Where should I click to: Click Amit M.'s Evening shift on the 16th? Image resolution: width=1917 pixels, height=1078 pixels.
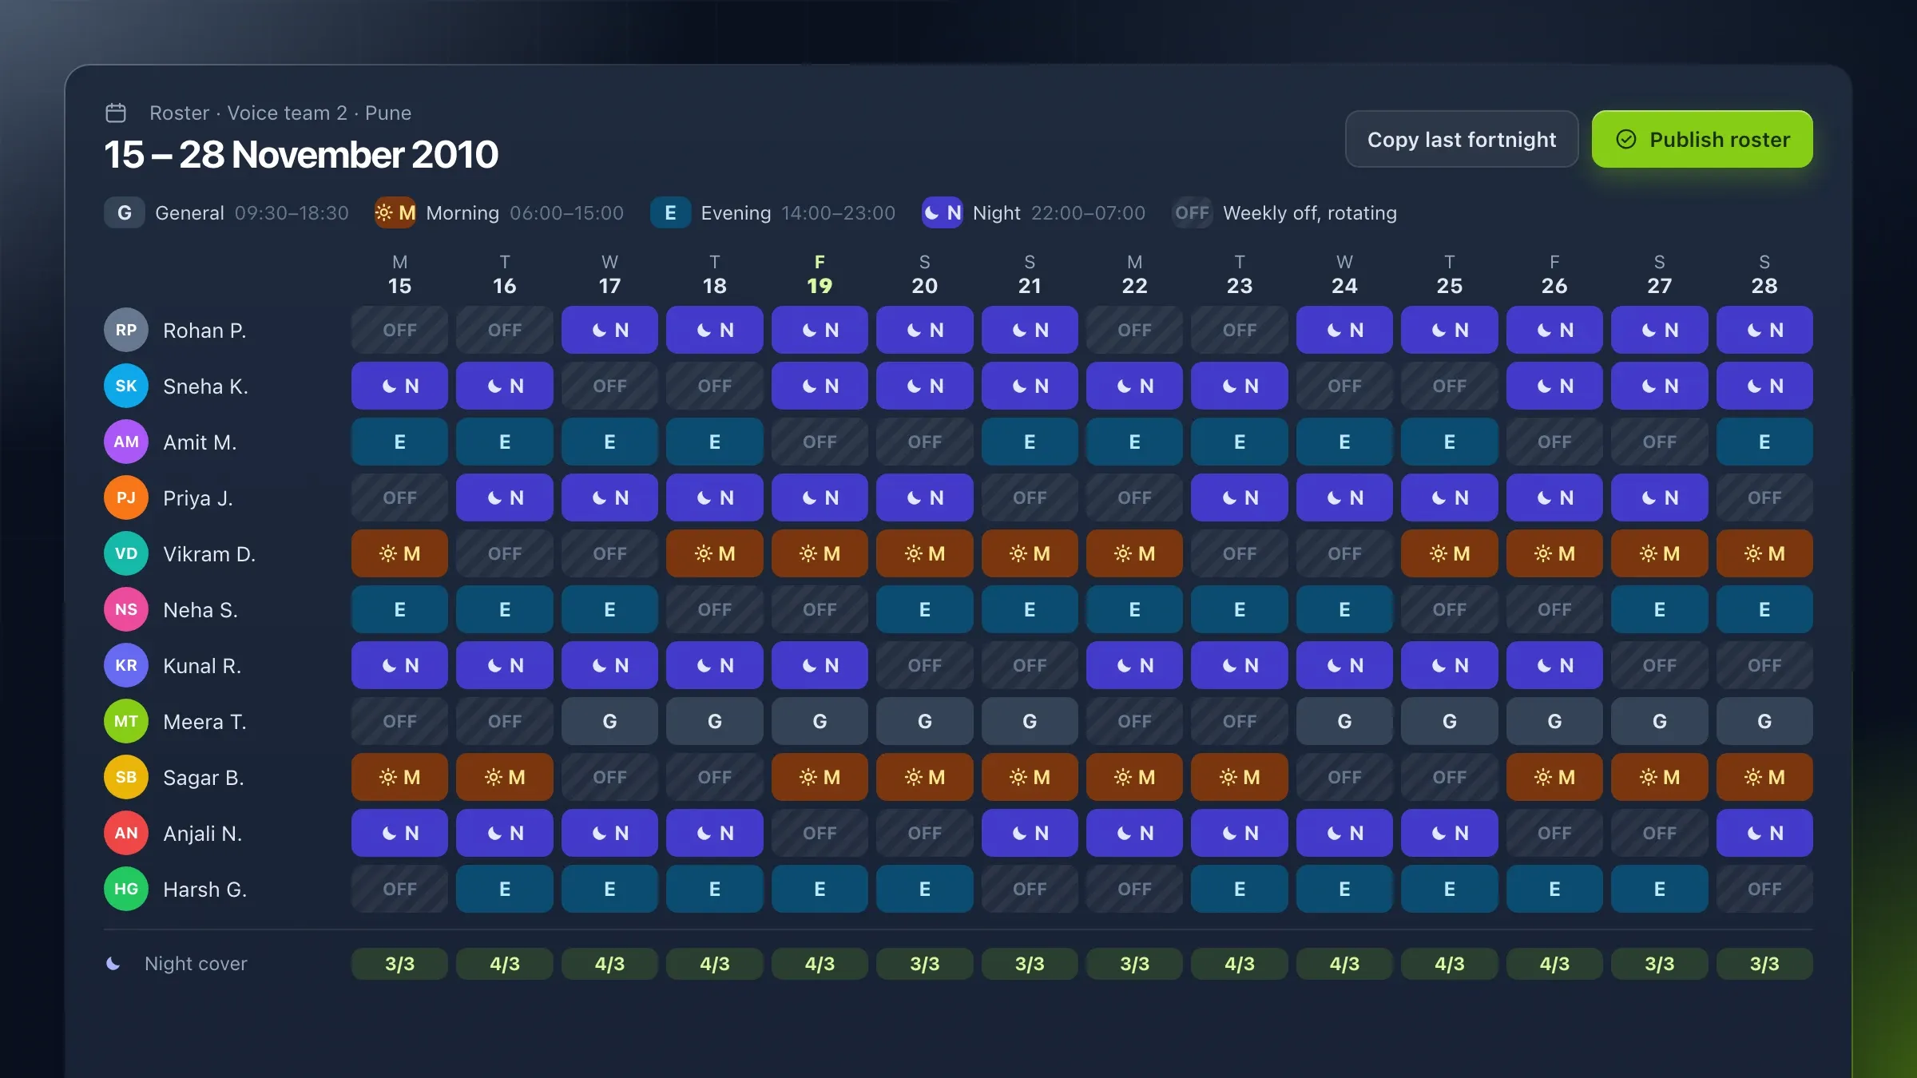coord(505,442)
